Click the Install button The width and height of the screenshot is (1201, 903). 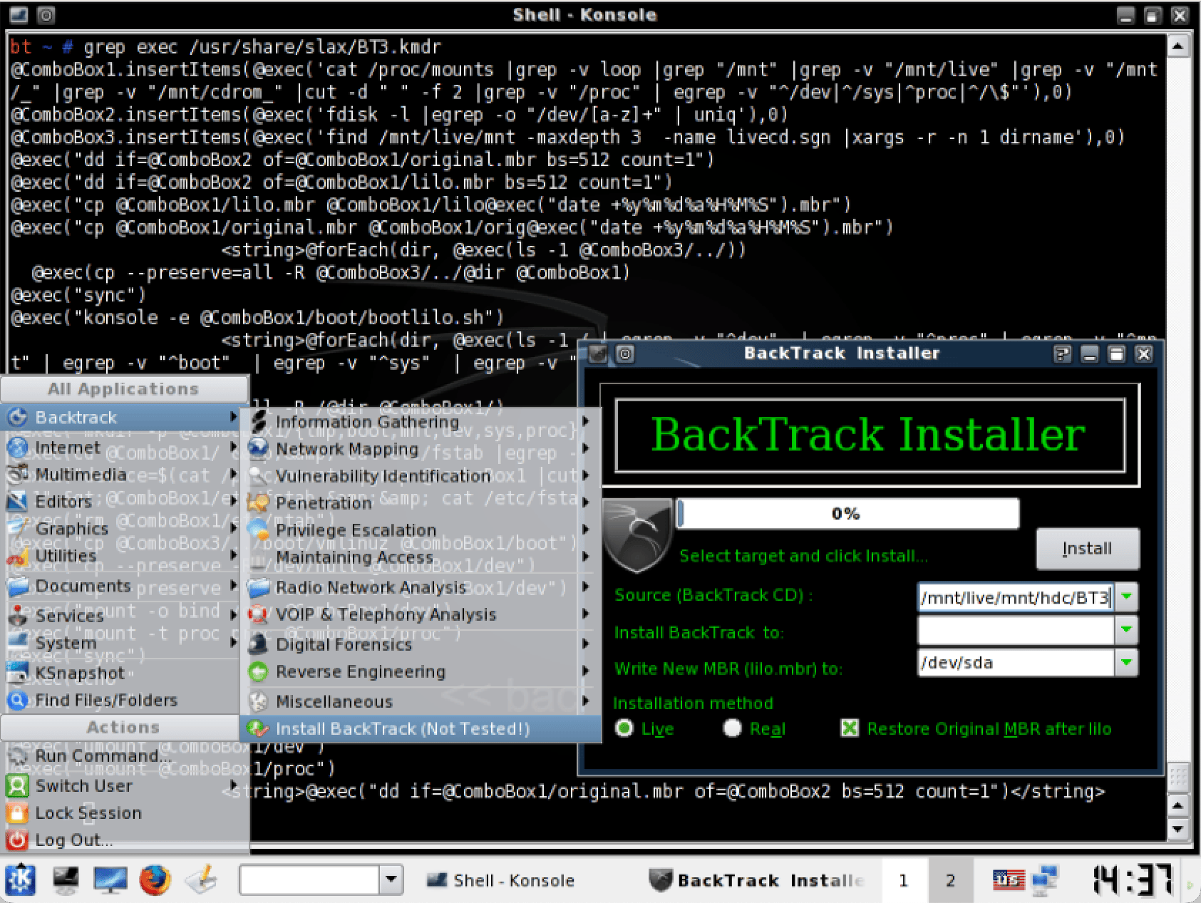pyautogui.click(x=1086, y=549)
